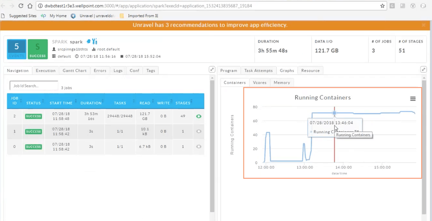Image resolution: width=432 pixels, height=221 pixels.
Task: Click the rightmost browser extension icon
Action: 423,6
